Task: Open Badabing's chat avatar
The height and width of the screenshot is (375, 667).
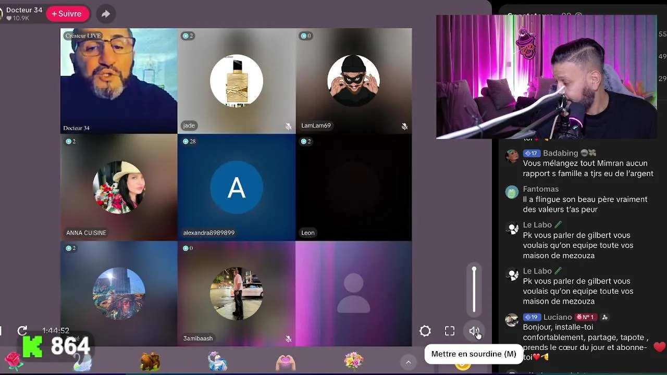Action: tap(512, 156)
